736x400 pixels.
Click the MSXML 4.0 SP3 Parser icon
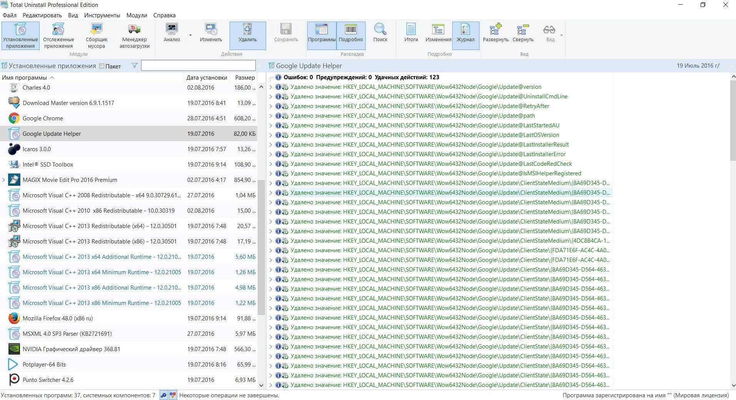click(14, 333)
